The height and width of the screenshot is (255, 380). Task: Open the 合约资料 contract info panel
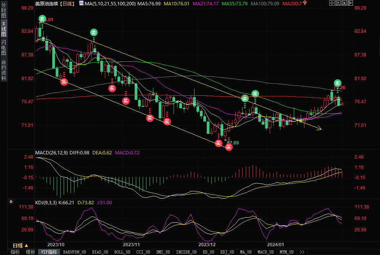(x=4, y=70)
